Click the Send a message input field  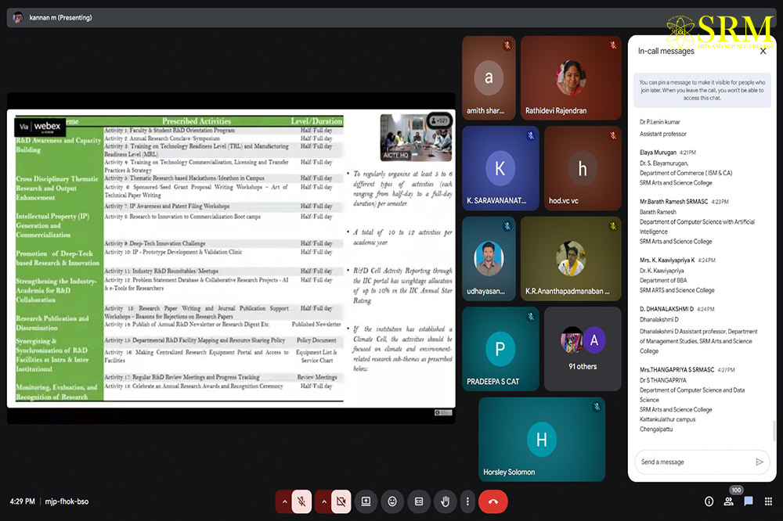[693, 462]
